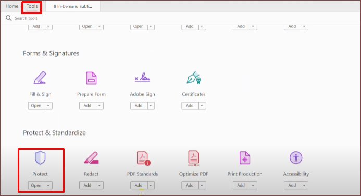Select the Accessibility tool icon
This screenshot has width=361, height=196.
pos(296,158)
